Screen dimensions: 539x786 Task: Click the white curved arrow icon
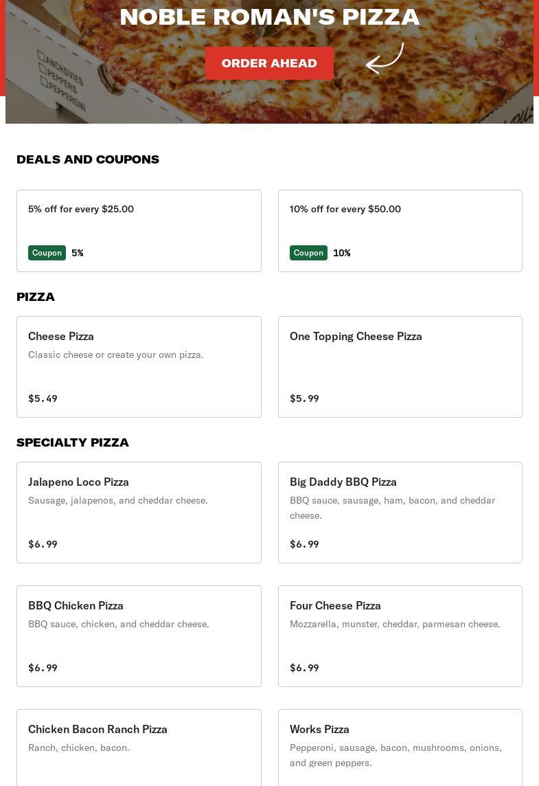pyautogui.click(x=385, y=58)
